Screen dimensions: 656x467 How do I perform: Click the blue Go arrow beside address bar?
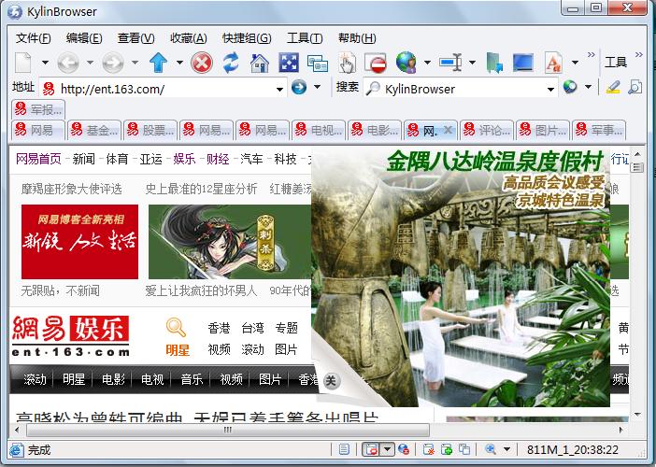point(299,88)
